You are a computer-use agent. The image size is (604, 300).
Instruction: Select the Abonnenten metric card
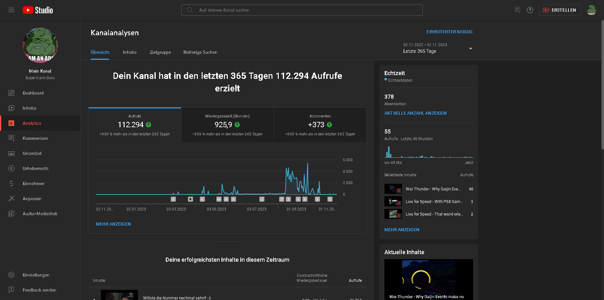320,125
